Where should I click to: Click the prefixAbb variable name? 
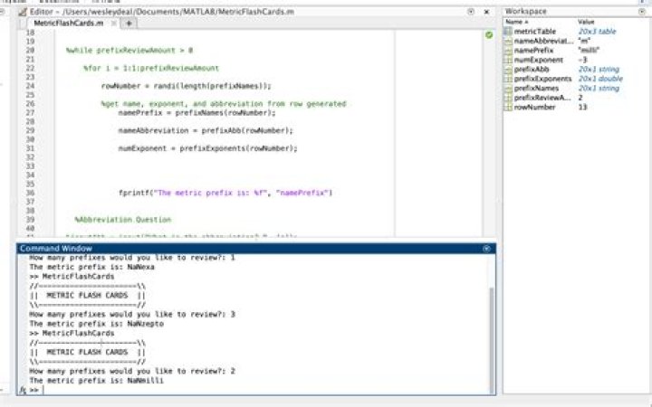(x=532, y=70)
